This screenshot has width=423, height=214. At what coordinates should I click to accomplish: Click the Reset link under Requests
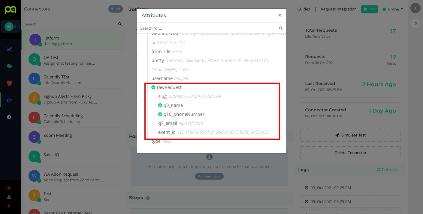pos(391,63)
